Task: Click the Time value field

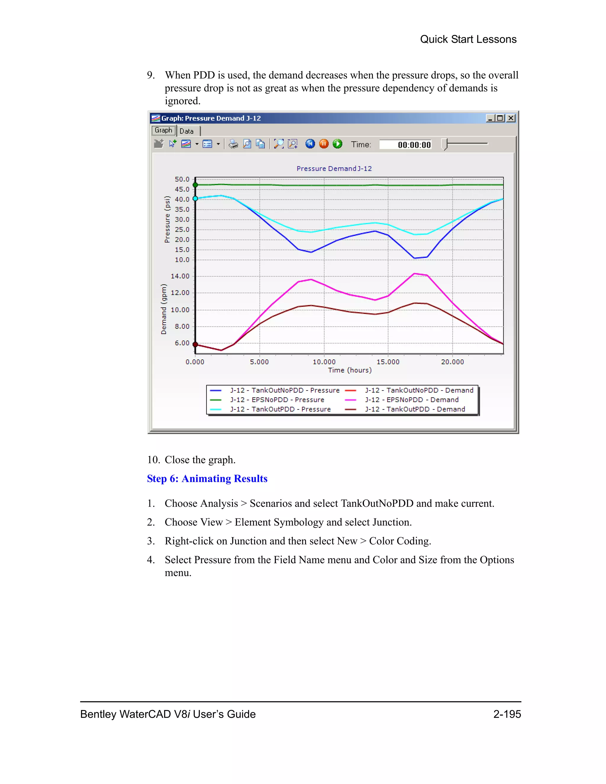Action: pos(406,145)
